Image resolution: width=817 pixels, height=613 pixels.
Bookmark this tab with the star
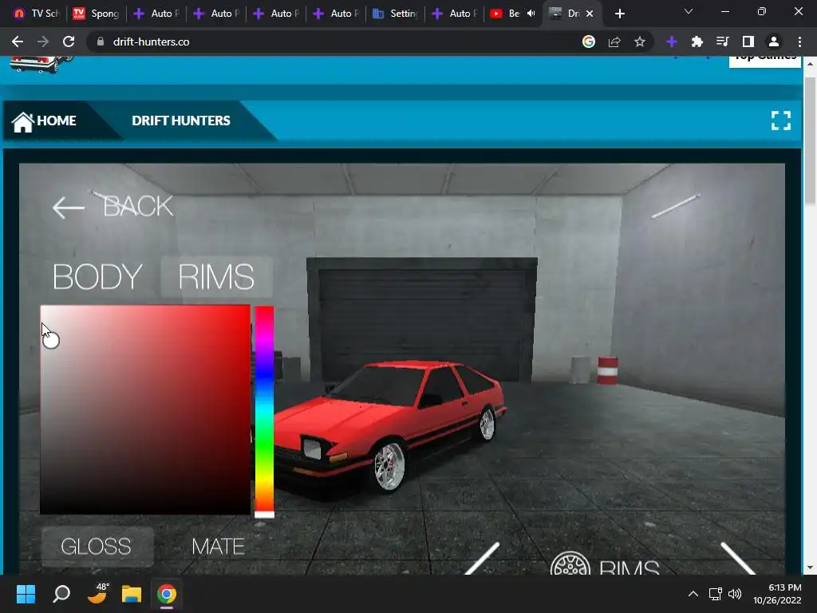click(640, 42)
